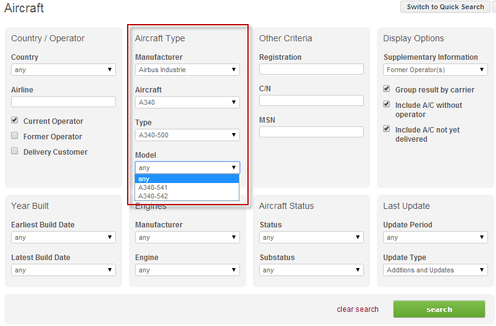496x326 pixels.
Task: Click the clear search link
Action: (x=357, y=309)
